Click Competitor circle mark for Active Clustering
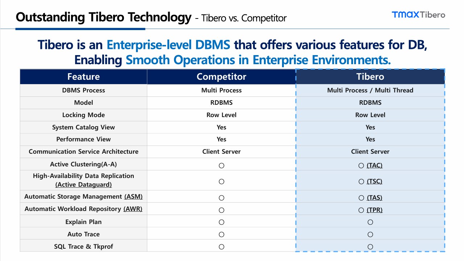The image size is (464, 261). [221, 165]
